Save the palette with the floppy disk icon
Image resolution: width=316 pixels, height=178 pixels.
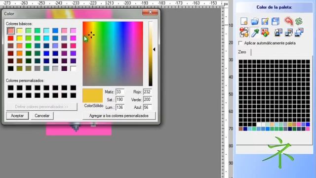point(276,21)
